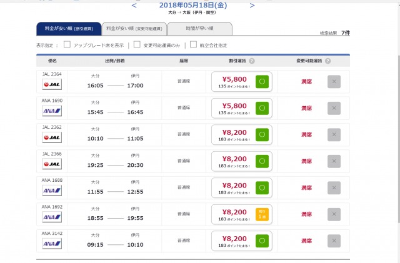
Task: Choose the ¥8,200 fare for JAL 2366
Action: [242, 161]
